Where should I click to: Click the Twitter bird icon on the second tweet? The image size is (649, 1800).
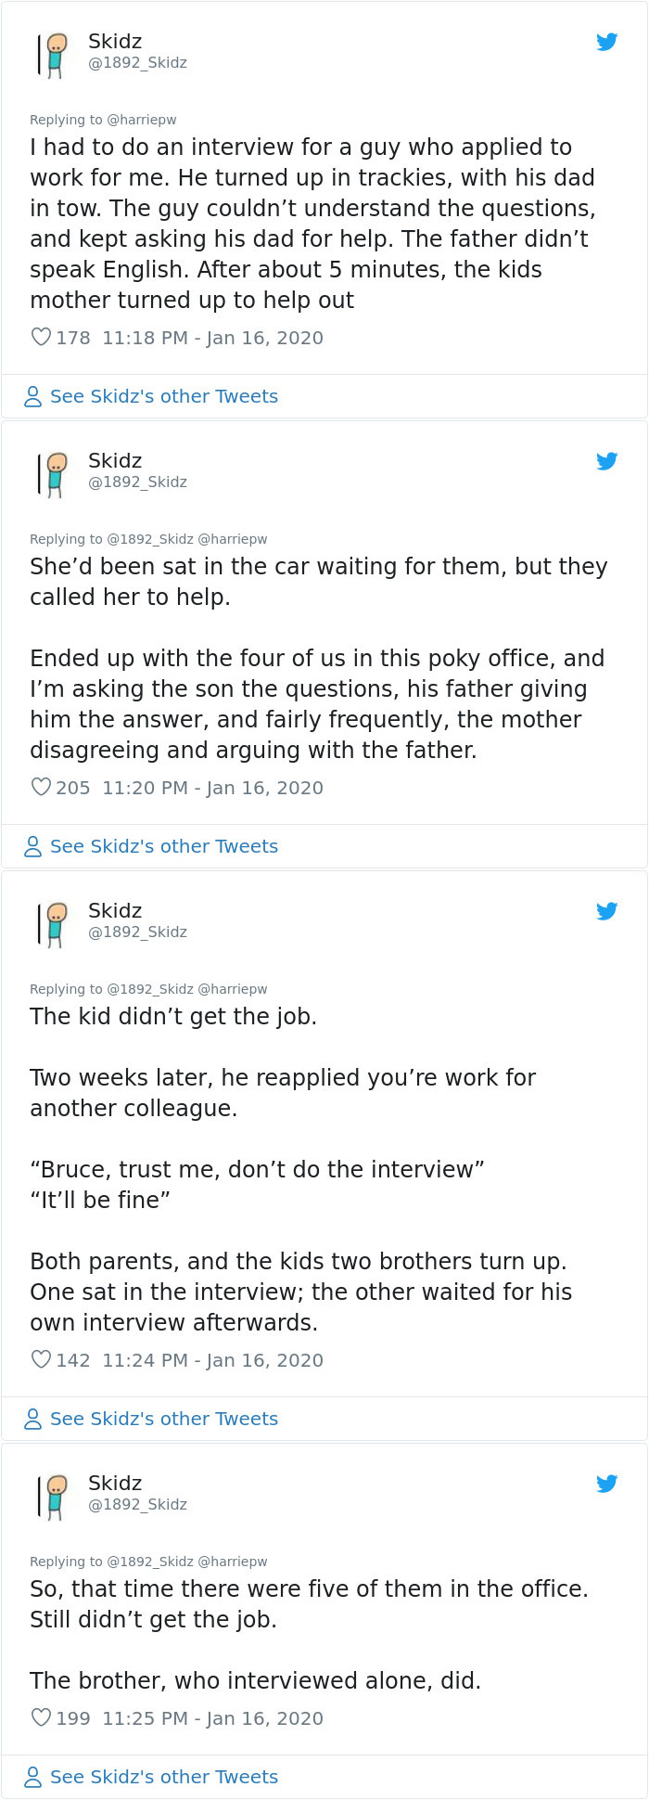coord(607,460)
